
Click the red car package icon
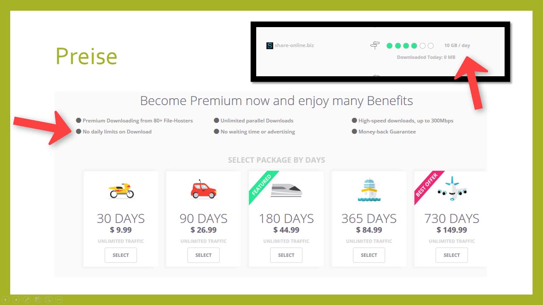(x=204, y=189)
